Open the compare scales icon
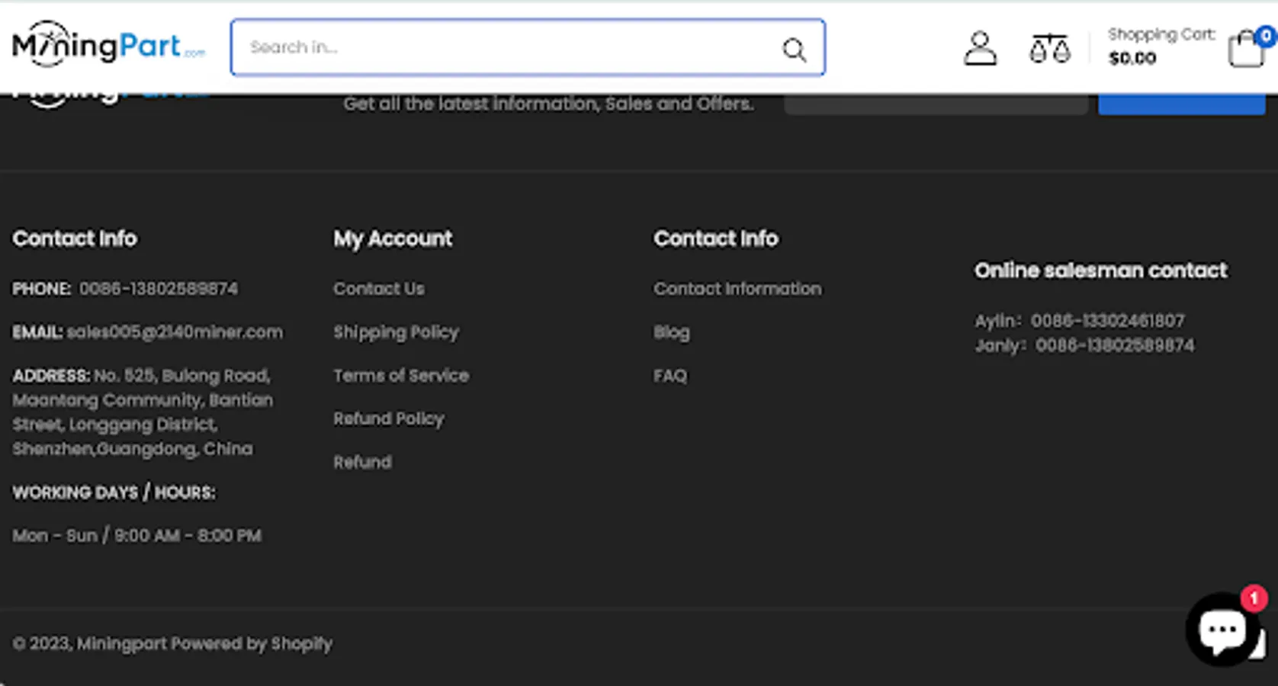The height and width of the screenshot is (686, 1278). 1049,49
